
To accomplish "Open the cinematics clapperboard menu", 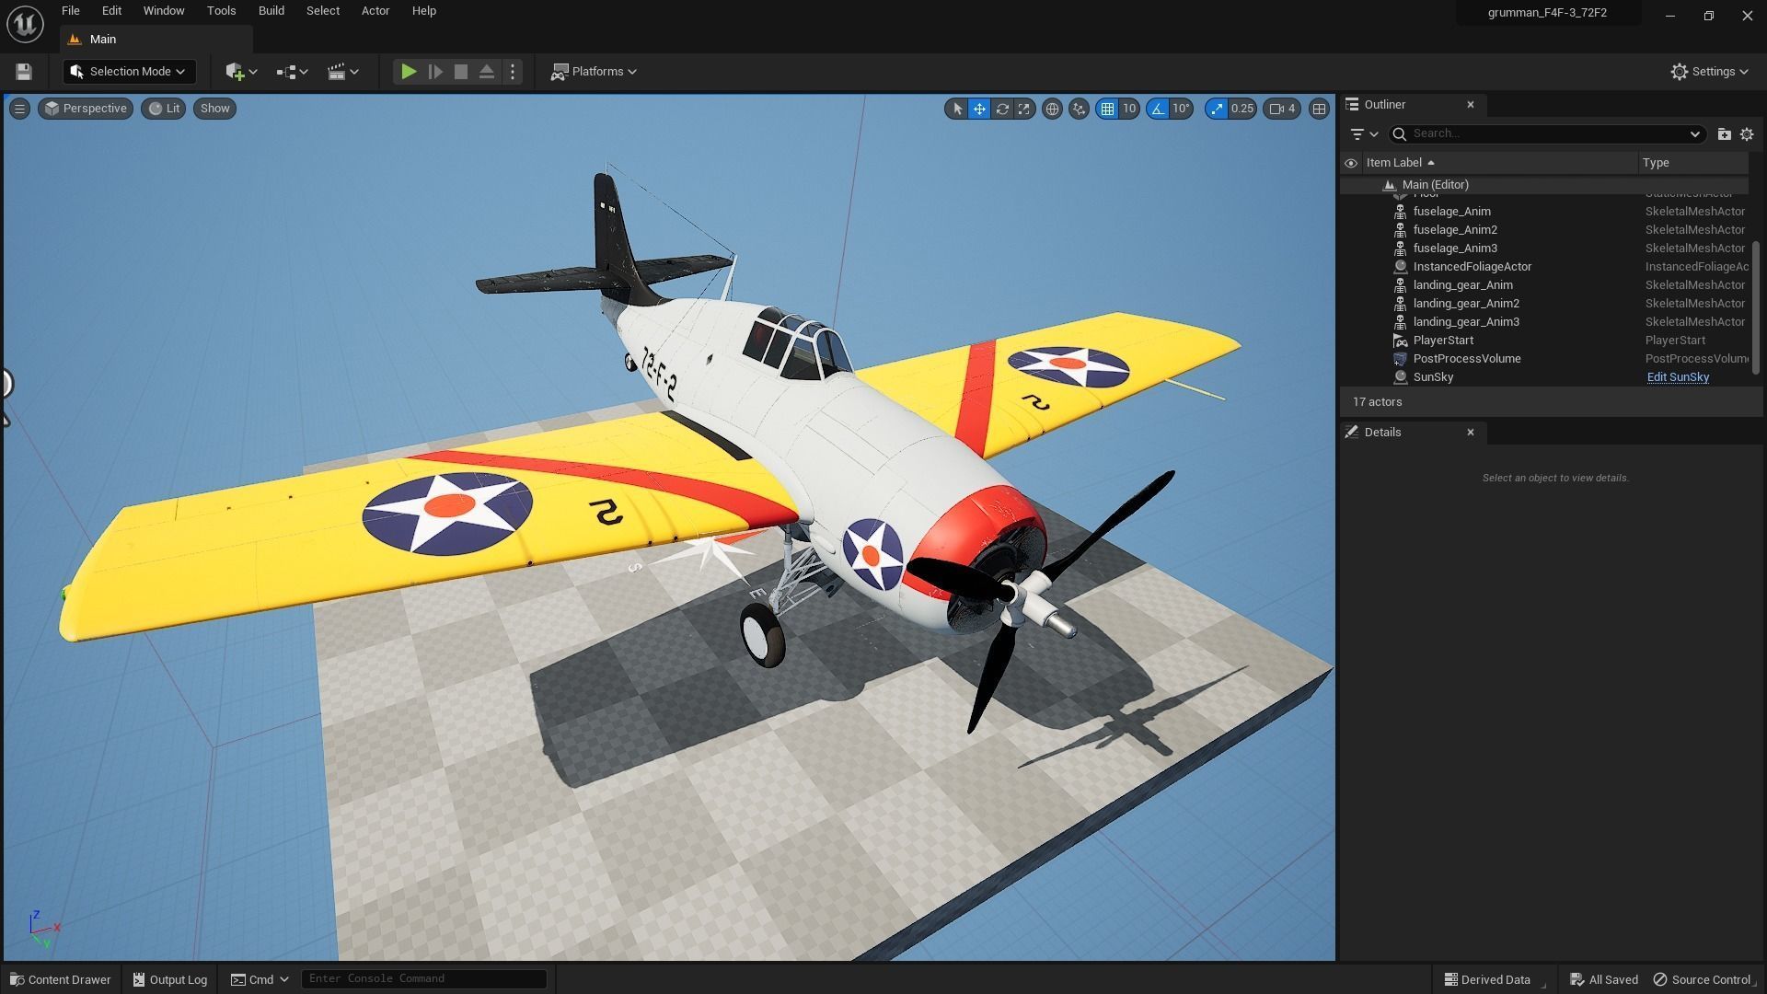I will [x=343, y=72].
